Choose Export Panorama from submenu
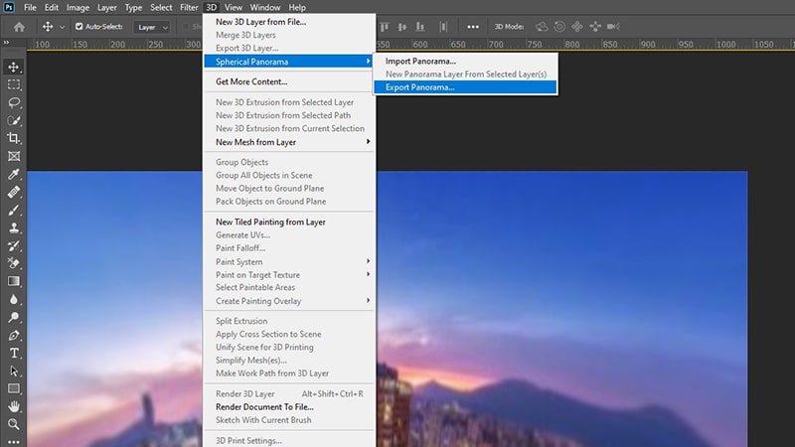 465,87
